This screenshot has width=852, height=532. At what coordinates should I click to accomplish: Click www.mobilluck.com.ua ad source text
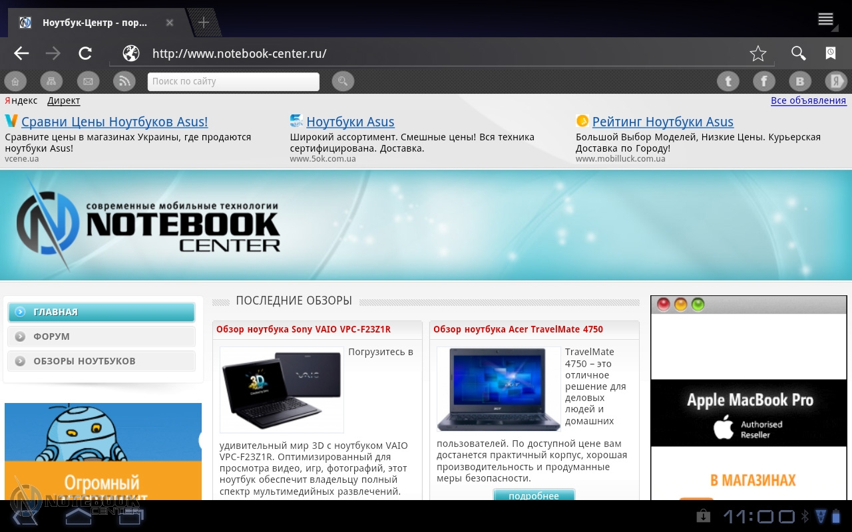[620, 159]
